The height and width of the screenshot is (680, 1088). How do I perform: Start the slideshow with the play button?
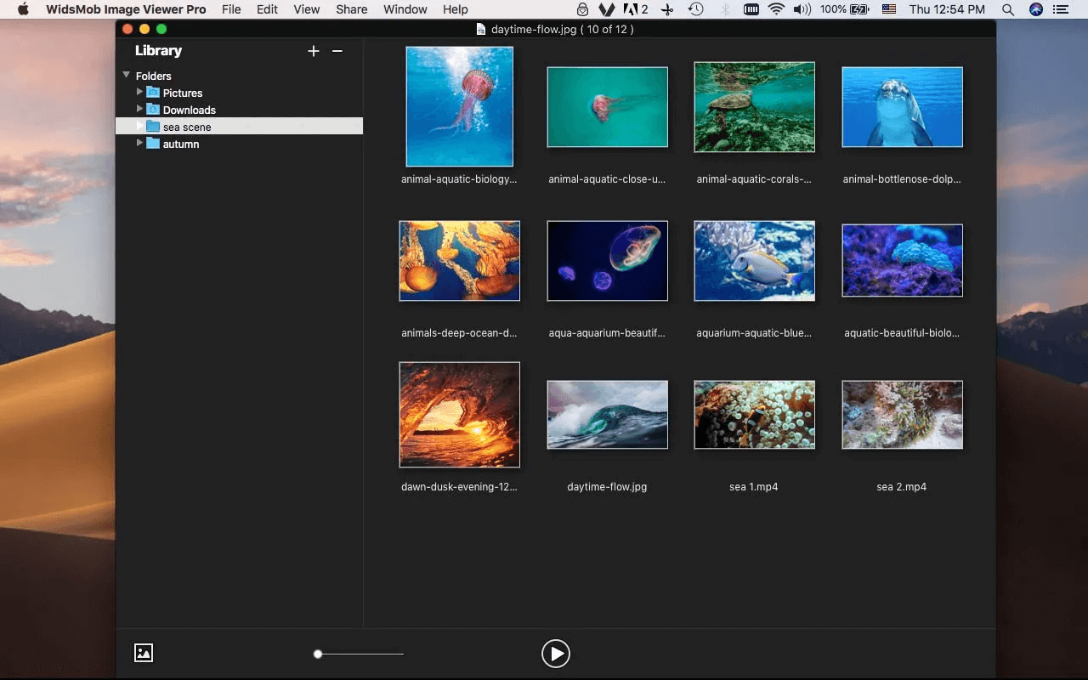556,654
